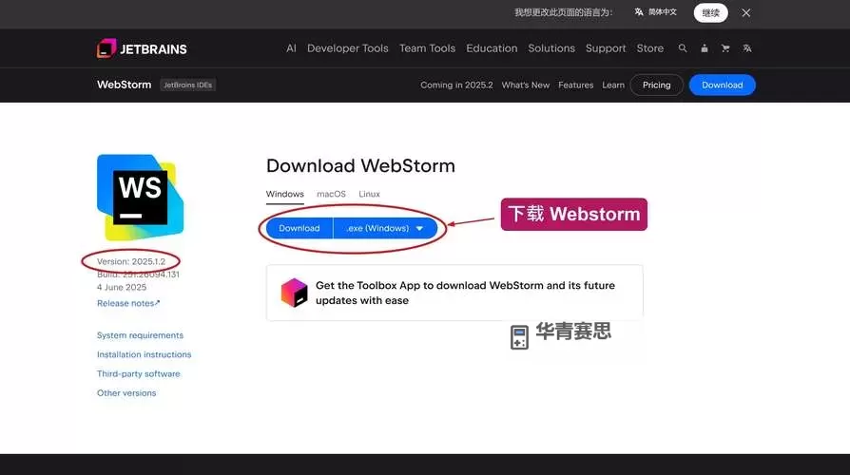This screenshot has height=475, width=850.
Task: Expand the .exe (Windows) installer dropdown
Action: click(385, 228)
